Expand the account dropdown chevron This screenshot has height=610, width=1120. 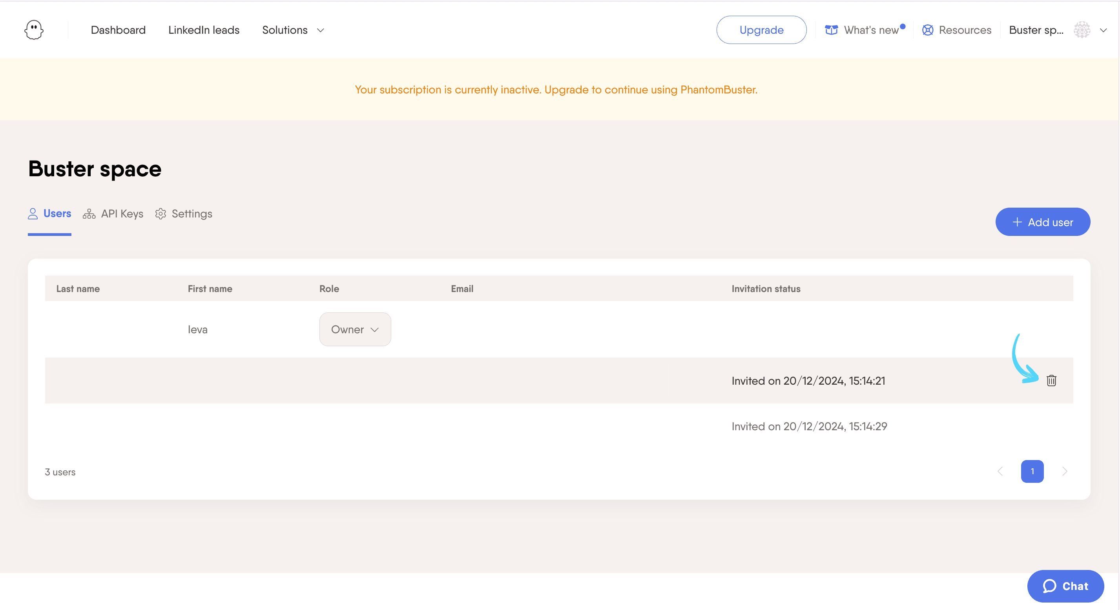pos(1103,31)
